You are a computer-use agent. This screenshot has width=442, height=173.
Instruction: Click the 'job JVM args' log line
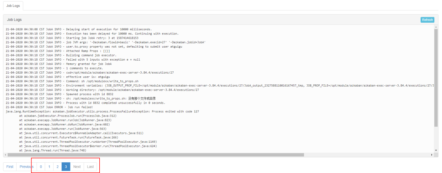point(106,42)
